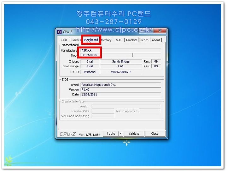
Task: Click the Max. Supported field
Action: point(150,111)
